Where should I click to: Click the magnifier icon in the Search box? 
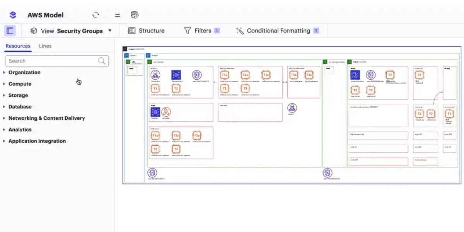[x=102, y=61]
